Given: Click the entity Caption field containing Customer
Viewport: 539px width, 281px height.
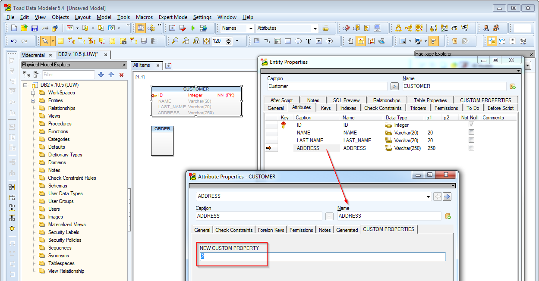Looking at the screenshot, I should click(327, 86).
